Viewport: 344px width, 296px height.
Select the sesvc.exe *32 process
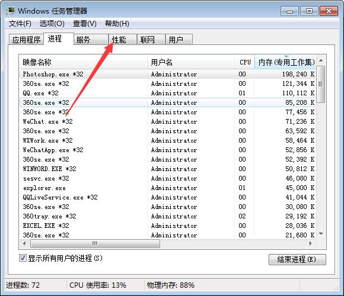(168, 178)
